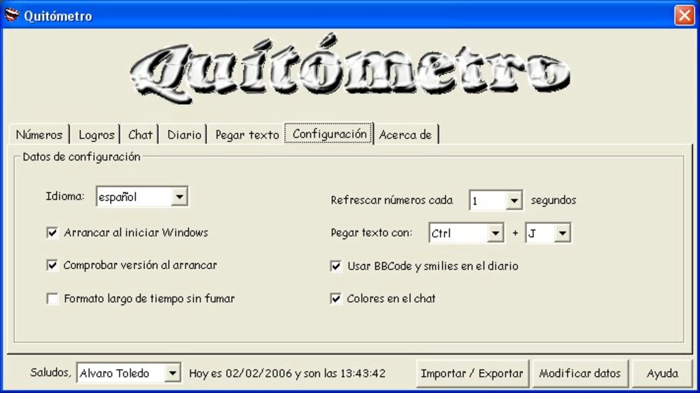Uncheck Comprobar versión al arrancar
700x393 pixels.
53,265
